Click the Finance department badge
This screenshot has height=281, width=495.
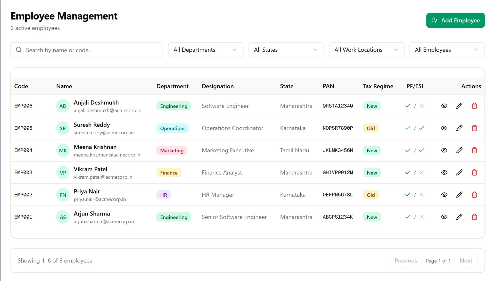(x=169, y=172)
